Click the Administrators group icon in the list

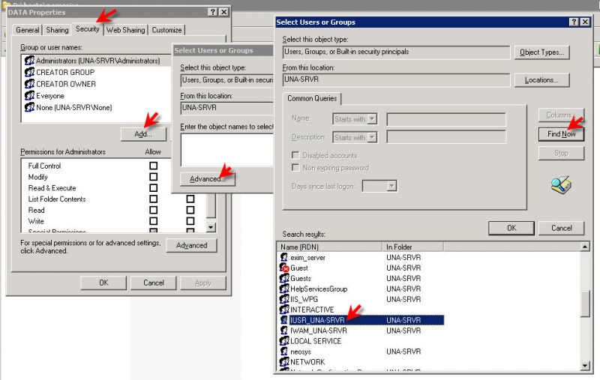pos(29,61)
